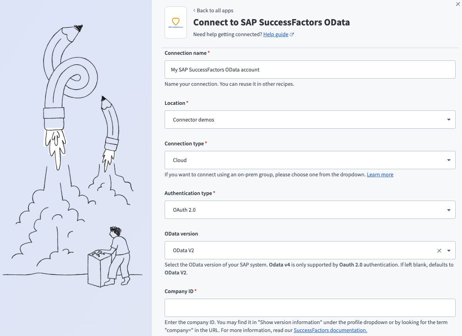Click the back chevron beside 'Back to all apps'
This screenshot has height=336, width=462.
194,10
